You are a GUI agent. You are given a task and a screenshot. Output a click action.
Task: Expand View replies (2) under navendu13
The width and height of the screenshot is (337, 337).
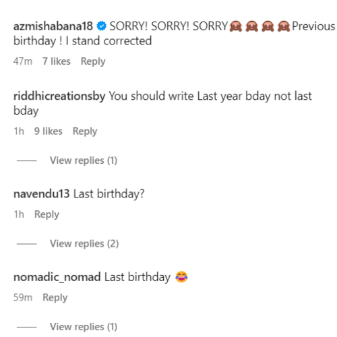84,243
